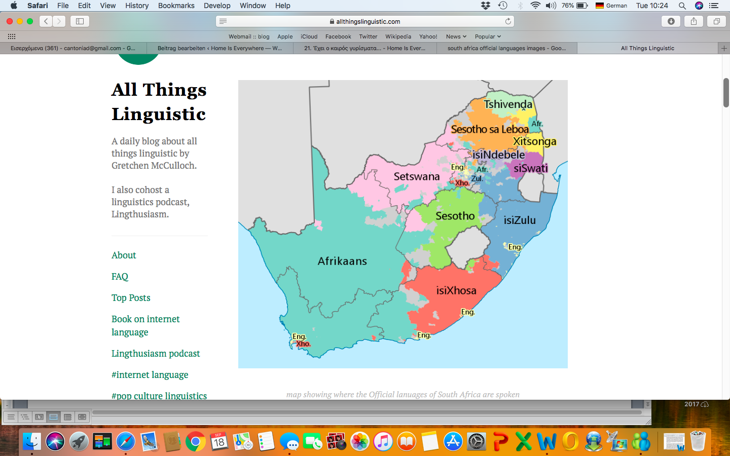
Task: Select the All Things Linguistic tab
Action: point(647,48)
